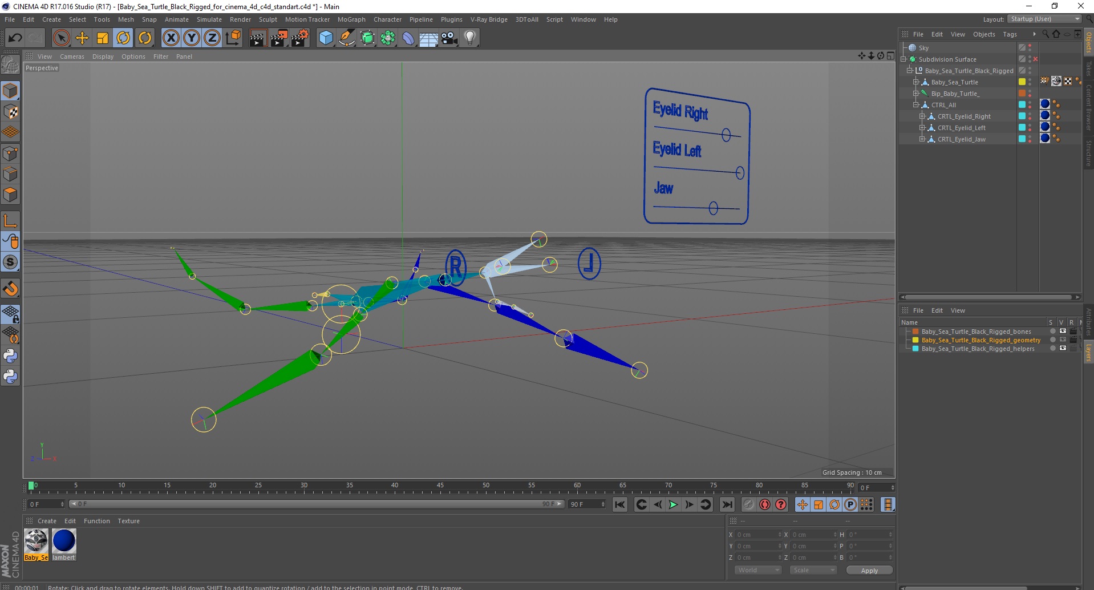Open the File menu

point(10,19)
